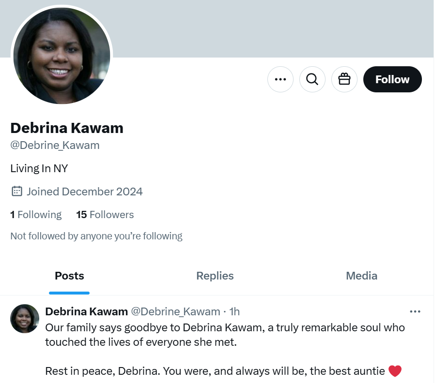The image size is (435, 383).
Task: Open the 15 Followers list
Action: point(105,215)
